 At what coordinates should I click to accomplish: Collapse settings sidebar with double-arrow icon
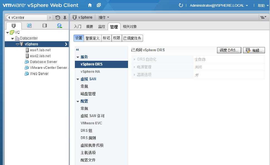(77, 50)
